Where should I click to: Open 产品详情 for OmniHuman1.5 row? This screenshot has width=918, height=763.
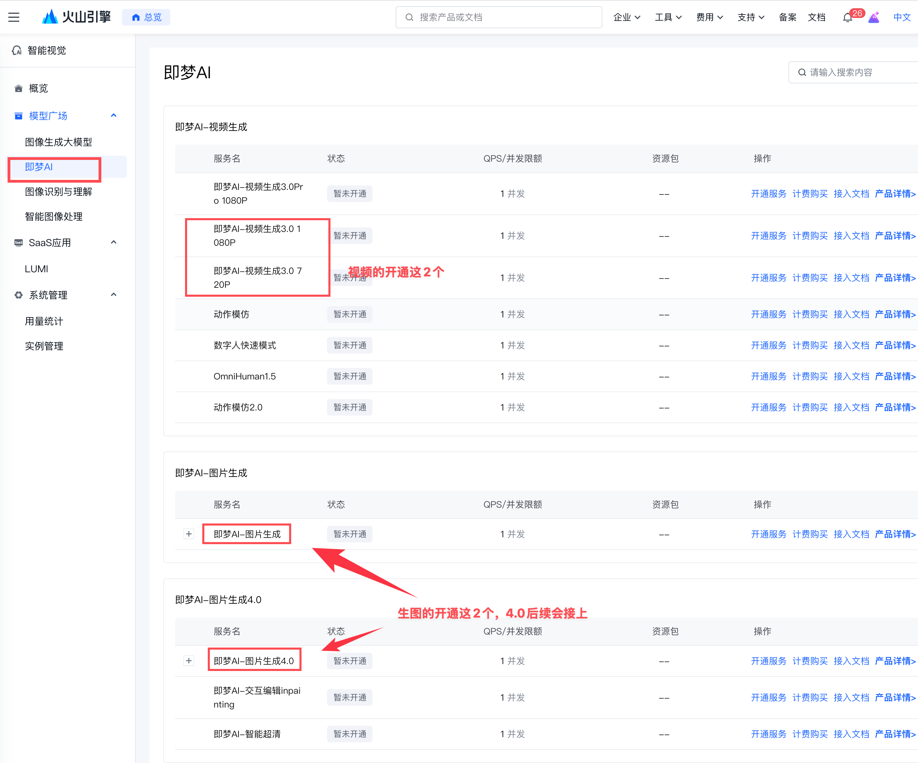click(x=895, y=376)
